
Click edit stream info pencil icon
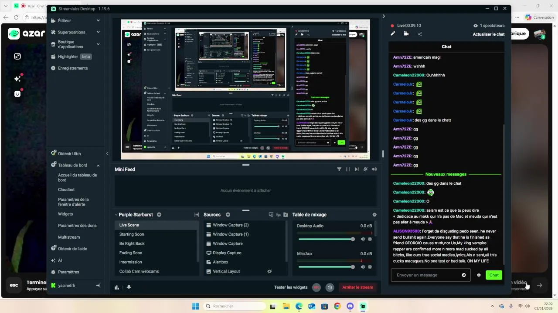[x=393, y=33]
